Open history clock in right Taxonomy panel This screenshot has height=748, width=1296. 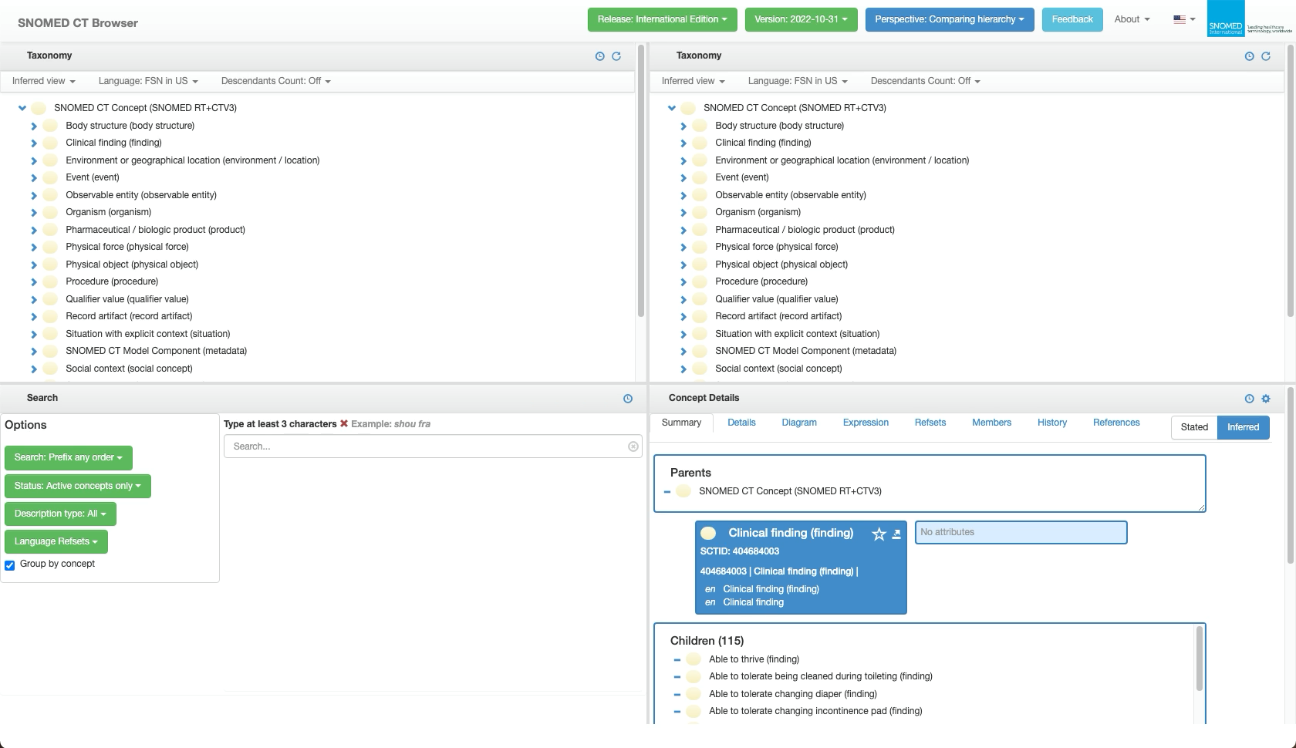point(1249,56)
